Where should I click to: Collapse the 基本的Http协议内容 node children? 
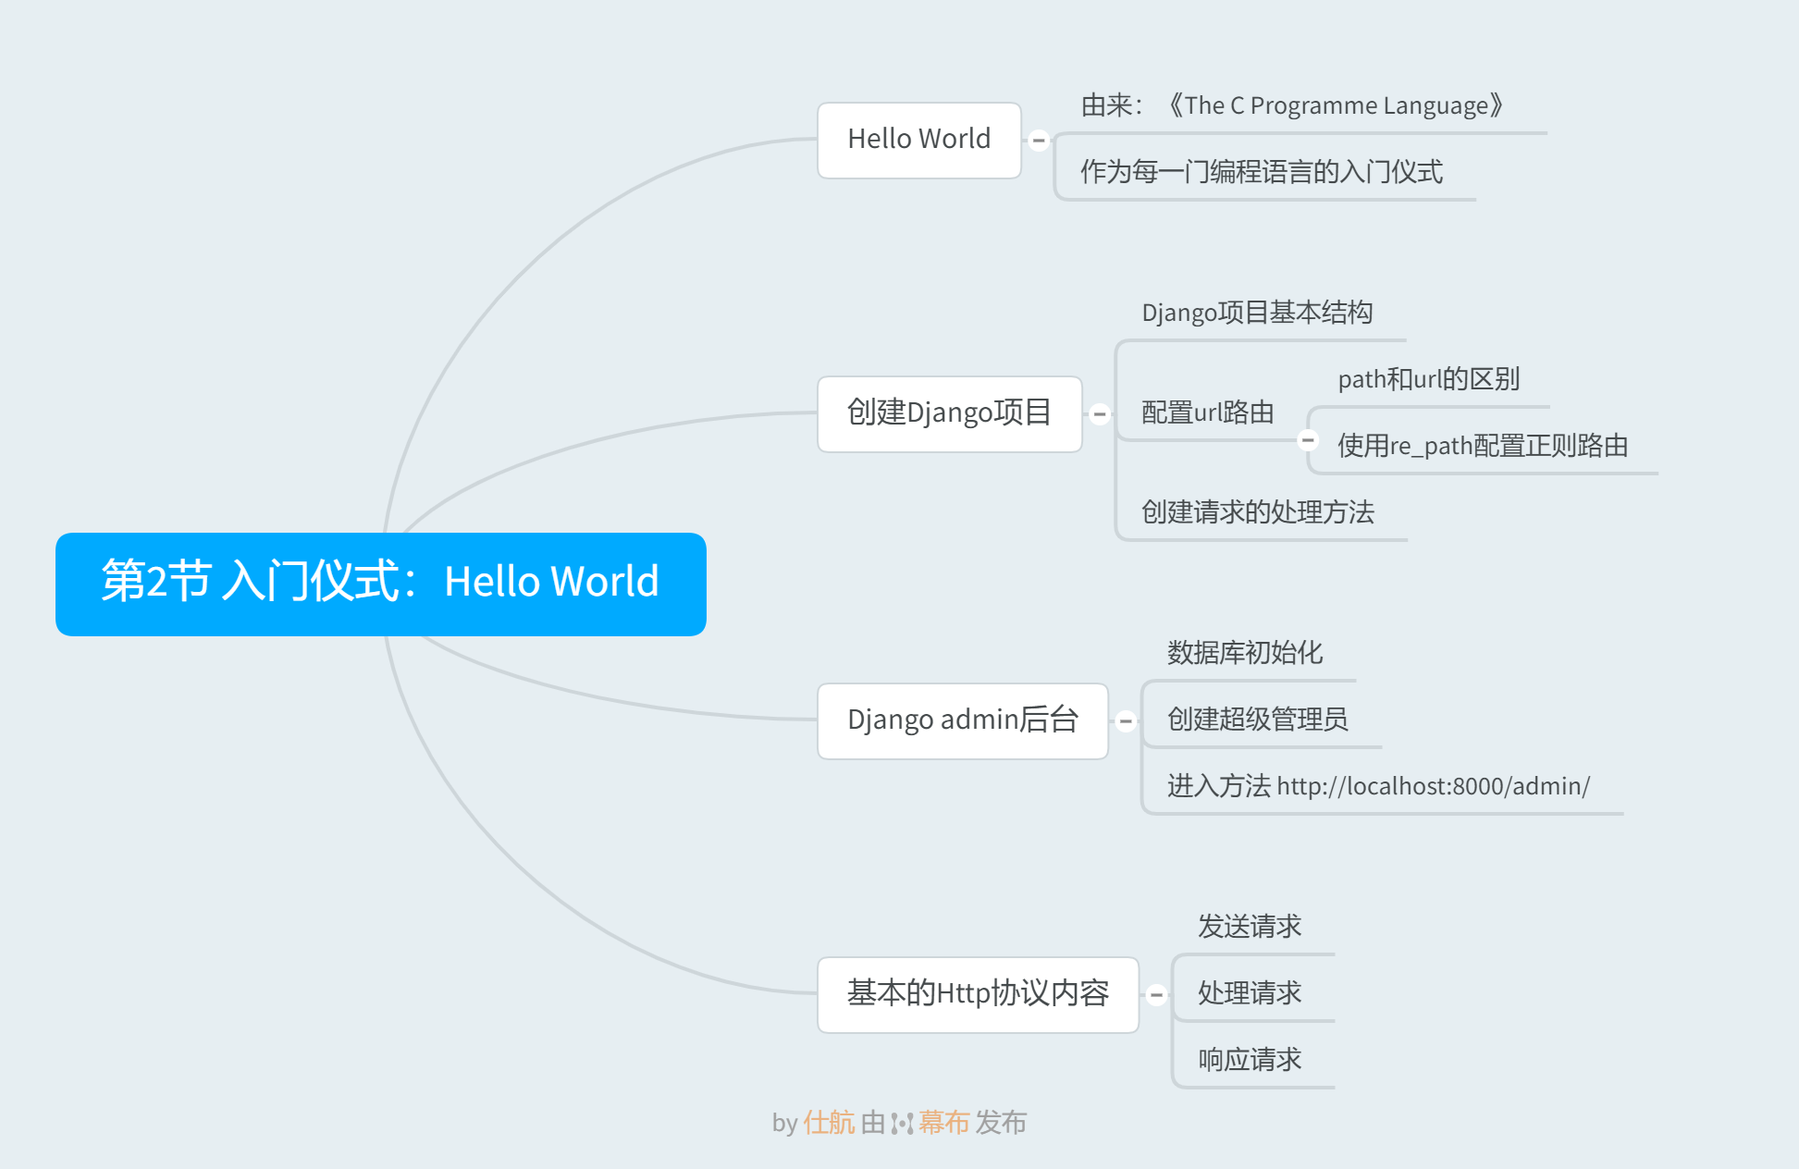point(1156,995)
